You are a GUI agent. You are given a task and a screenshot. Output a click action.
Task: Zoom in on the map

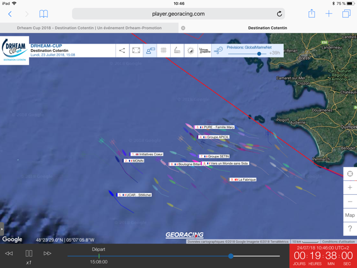(x=350, y=188)
